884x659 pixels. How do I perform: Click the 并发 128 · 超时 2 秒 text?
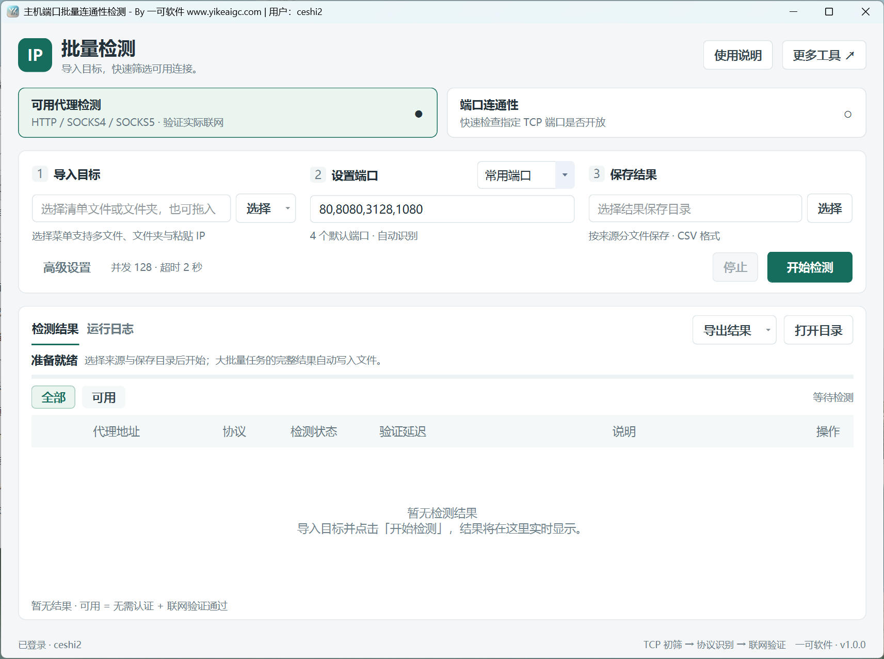[156, 267]
